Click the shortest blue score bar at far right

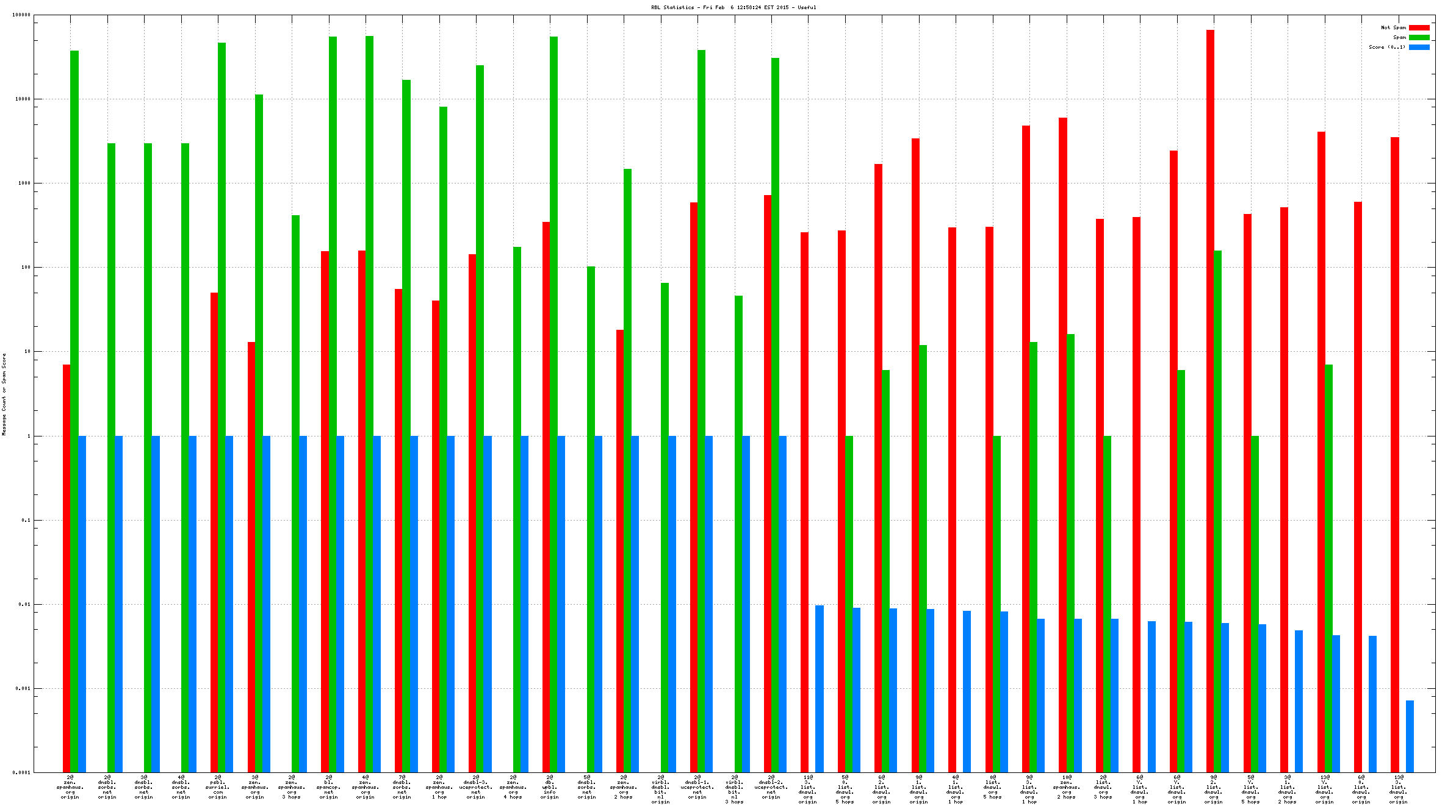[1410, 736]
